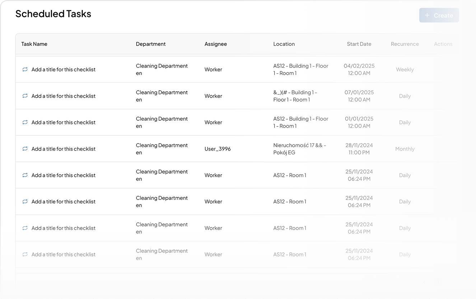Open task title in the Monthly row
The image size is (476, 299).
(64, 149)
